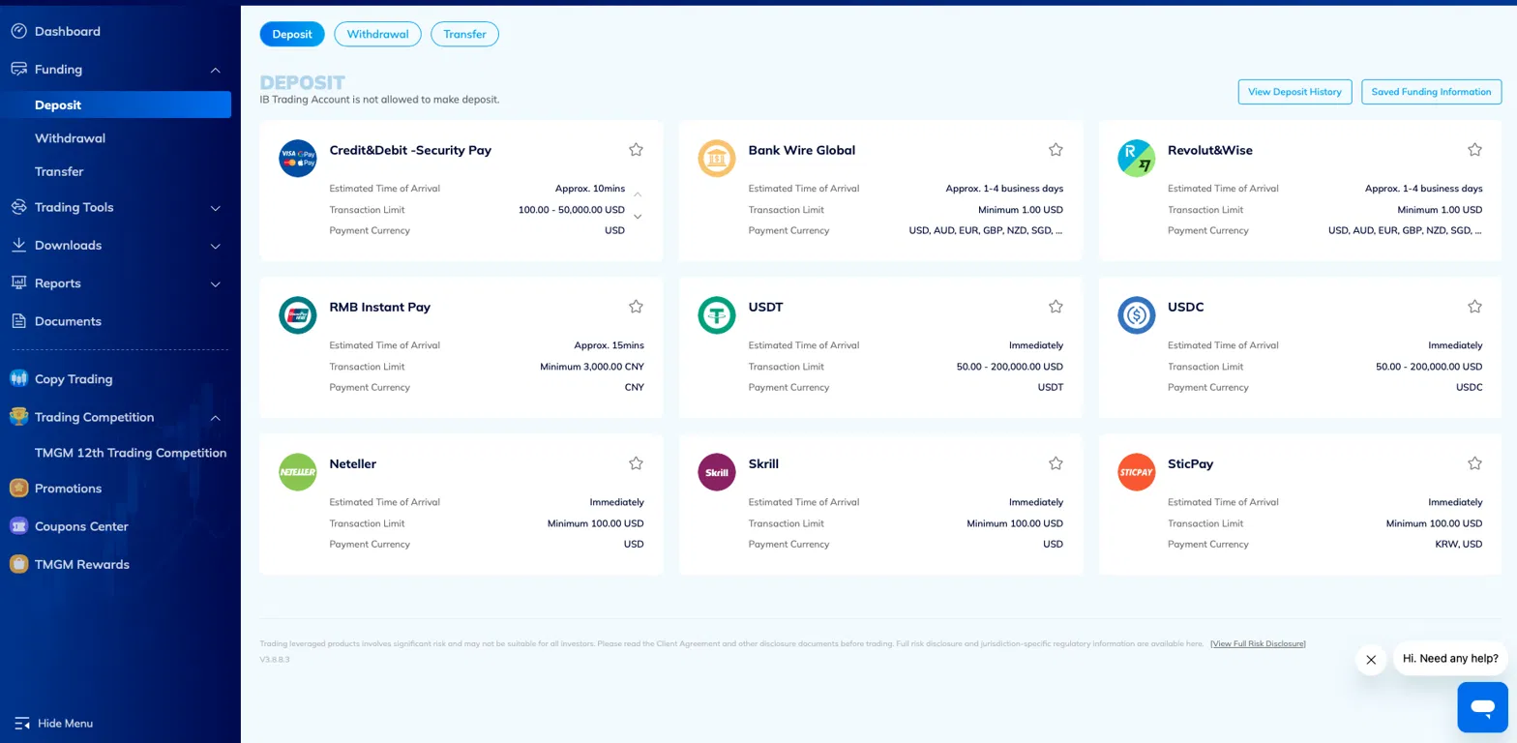The image size is (1517, 743).
Task: Click the Copy Trading icon
Action: pos(18,379)
